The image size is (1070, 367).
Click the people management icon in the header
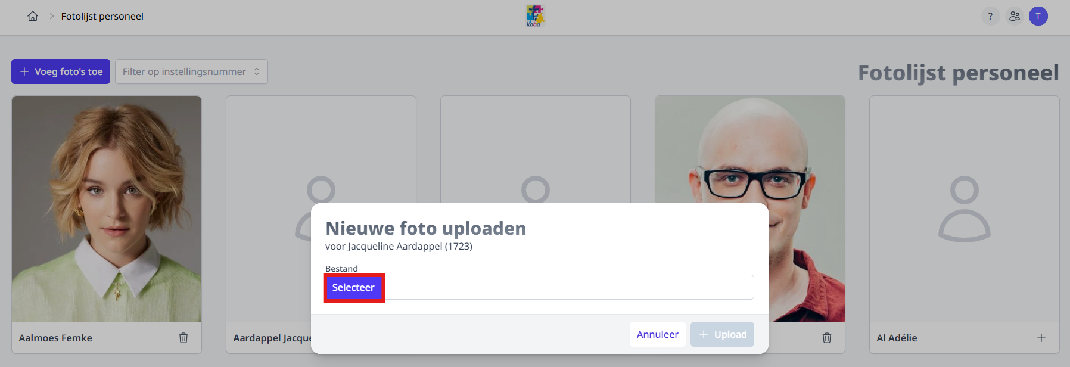click(1015, 16)
